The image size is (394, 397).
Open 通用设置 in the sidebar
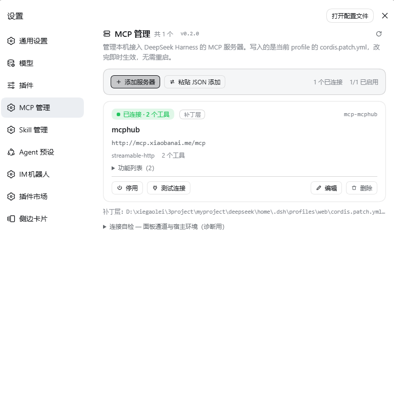pyautogui.click(x=42, y=41)
